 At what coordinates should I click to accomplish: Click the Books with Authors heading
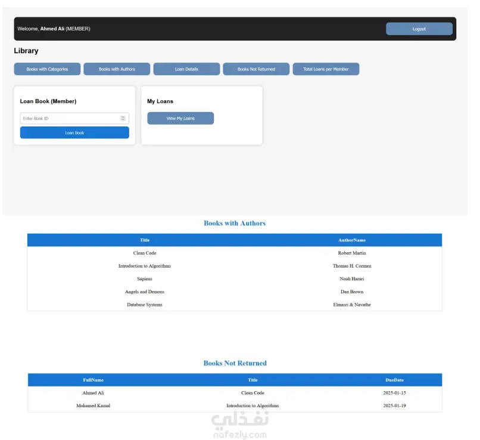click(x=235, y=224)
